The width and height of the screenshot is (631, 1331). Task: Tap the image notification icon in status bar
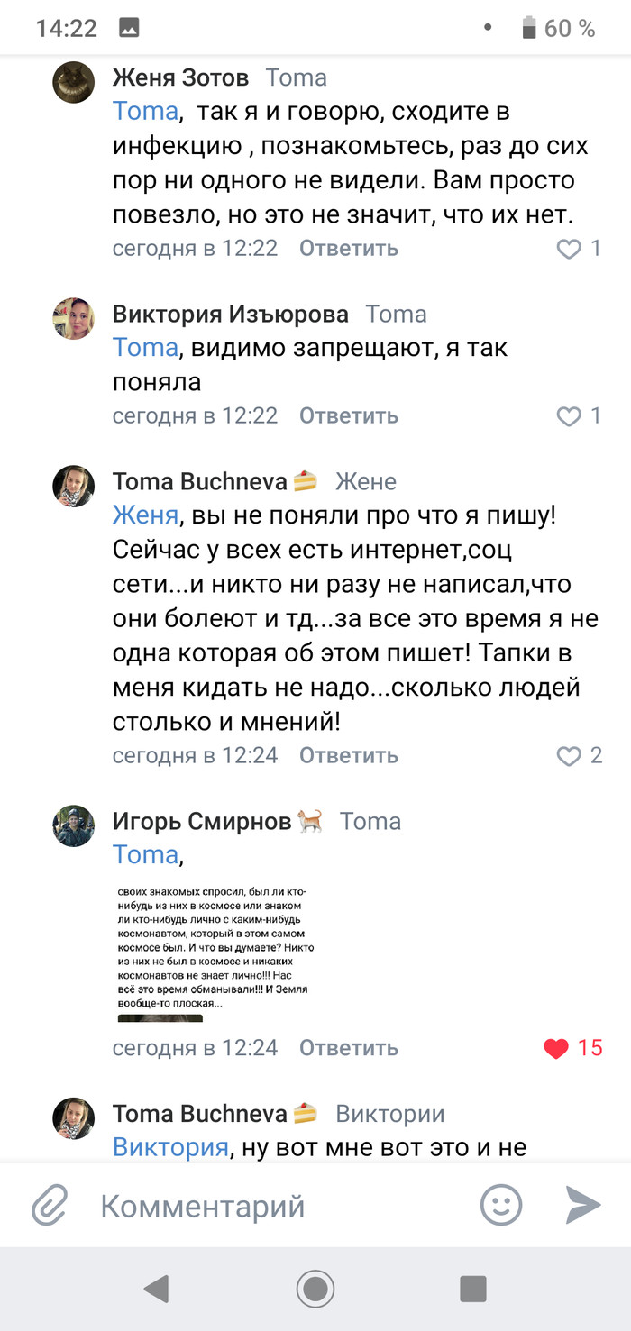click(129, 29)
